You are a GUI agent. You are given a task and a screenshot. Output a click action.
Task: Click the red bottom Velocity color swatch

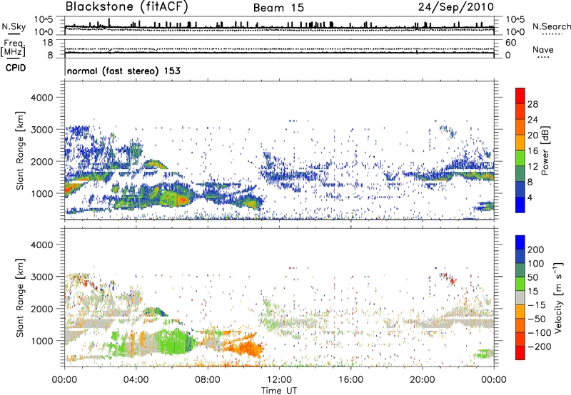click(520, 353)
